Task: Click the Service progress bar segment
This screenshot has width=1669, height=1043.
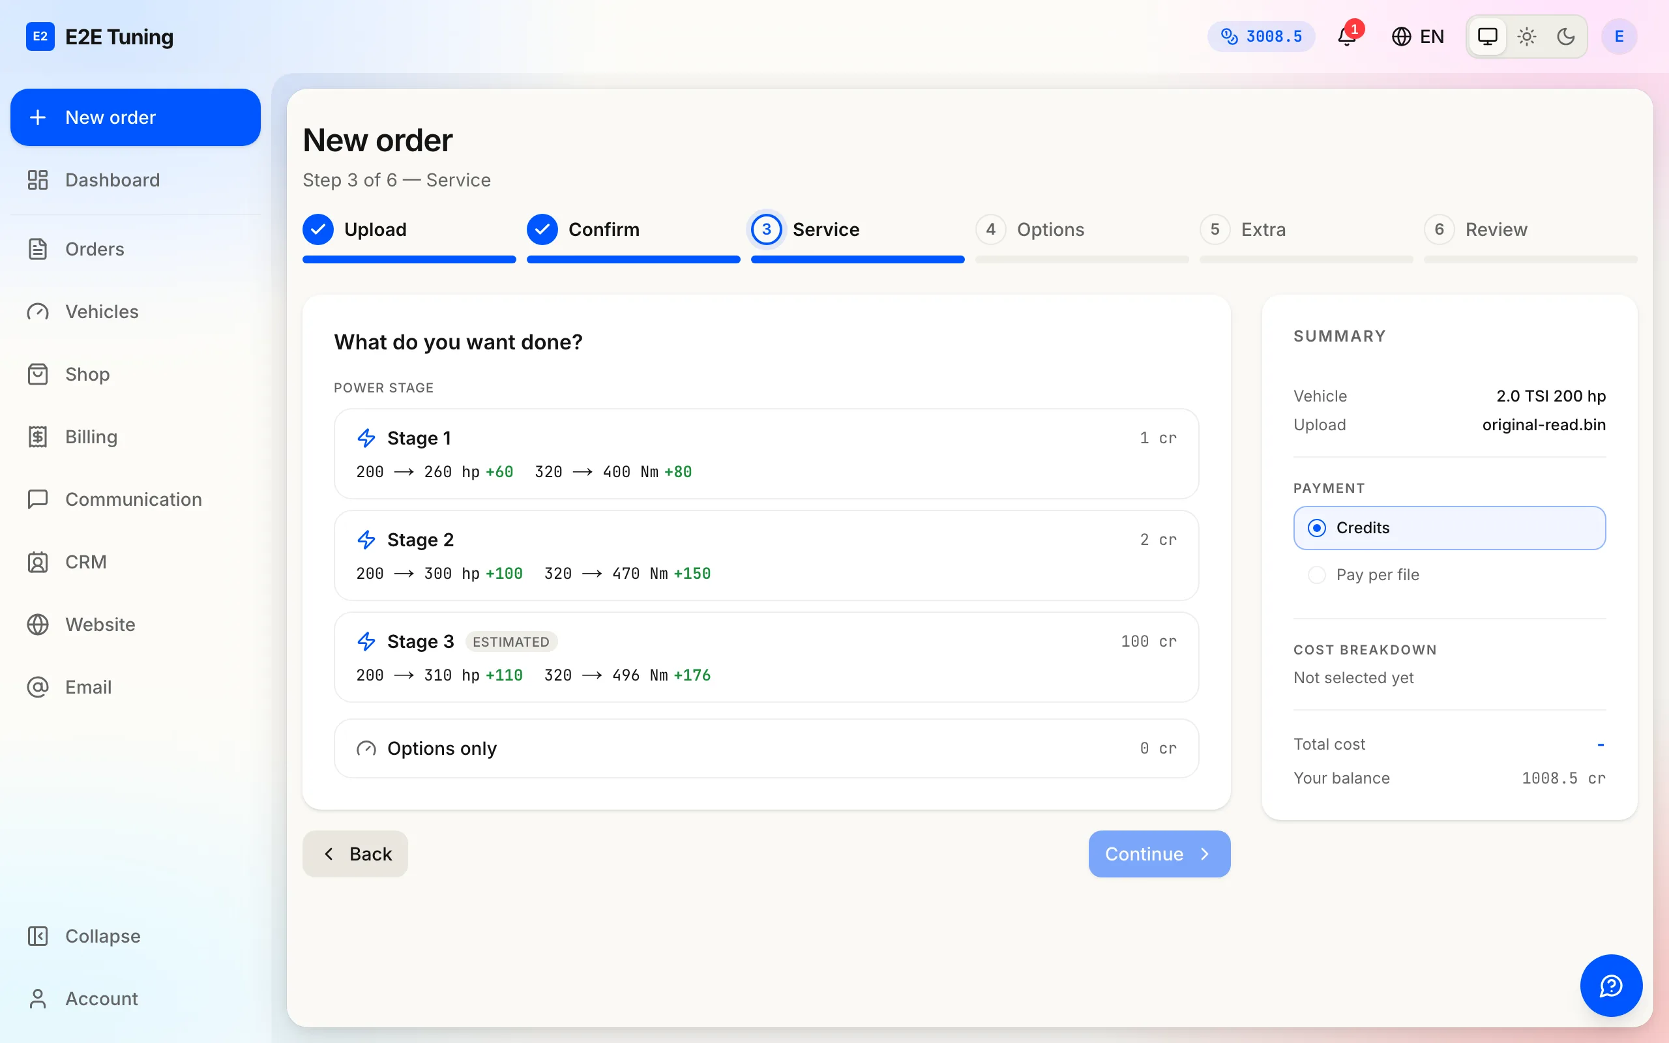Action: tap(857, 259)
